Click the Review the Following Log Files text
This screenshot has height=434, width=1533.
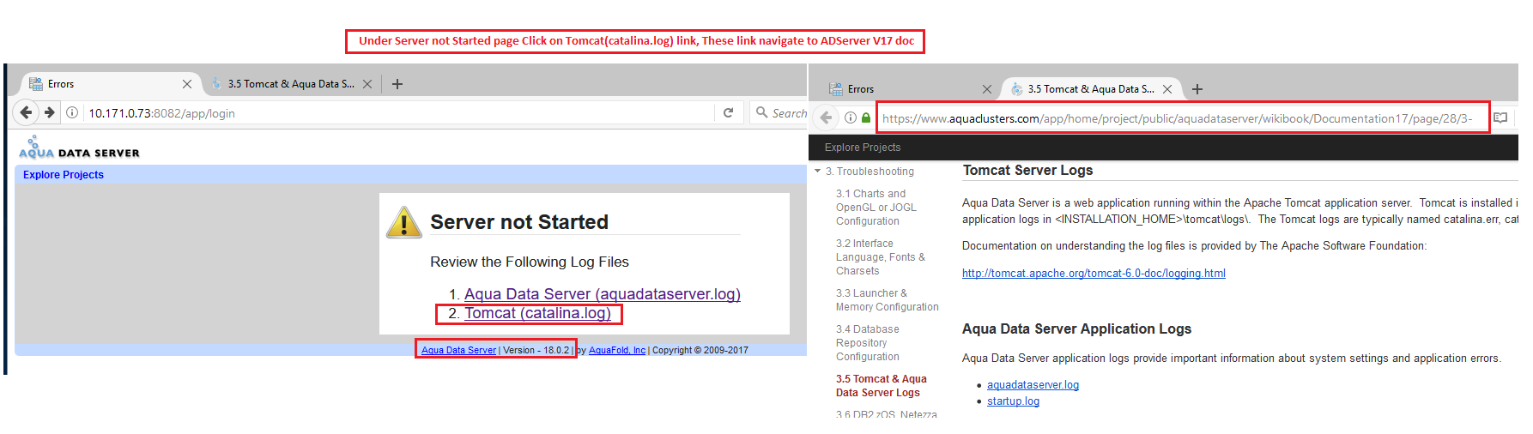[x=530, y=262]
